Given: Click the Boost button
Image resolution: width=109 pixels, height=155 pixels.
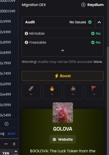Looking at the screenshot, I should 63,76.
